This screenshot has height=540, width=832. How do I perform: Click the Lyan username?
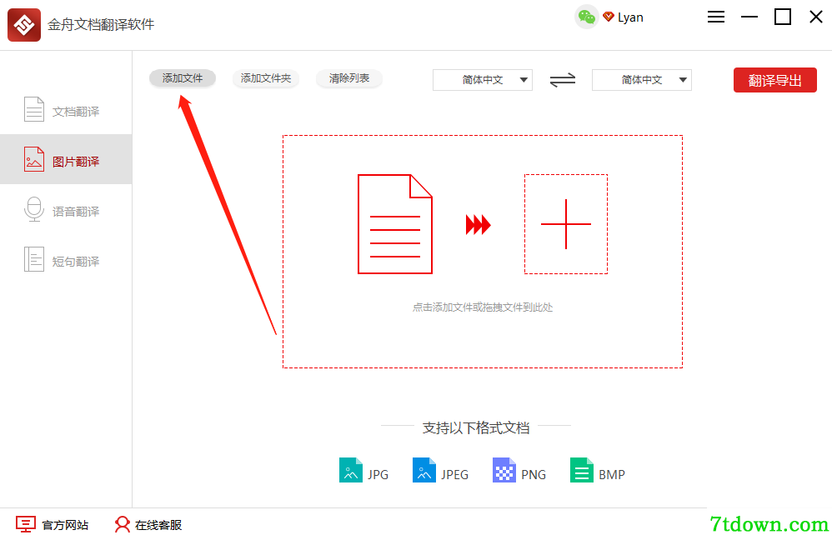[x=630, y=17]
